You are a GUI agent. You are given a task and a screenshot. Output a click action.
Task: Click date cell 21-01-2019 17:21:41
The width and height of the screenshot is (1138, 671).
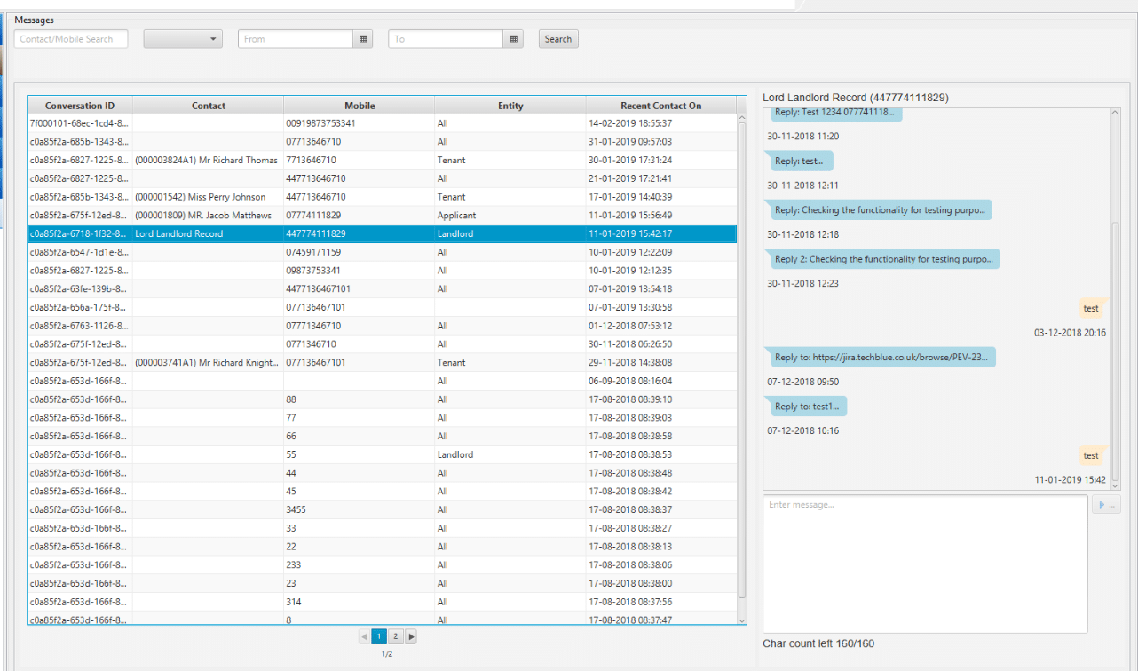coord(661,179)
